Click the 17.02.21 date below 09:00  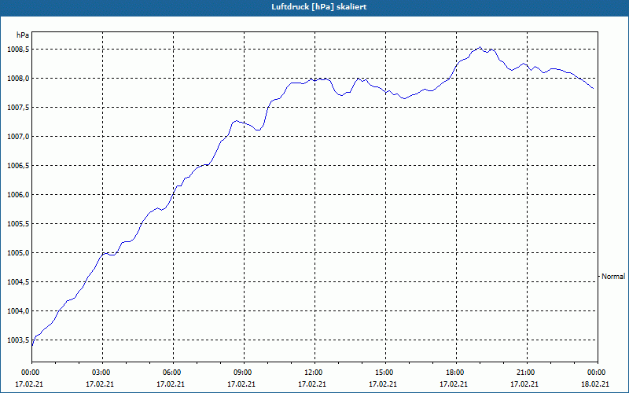pyautogui.click(x=241, y=384)
